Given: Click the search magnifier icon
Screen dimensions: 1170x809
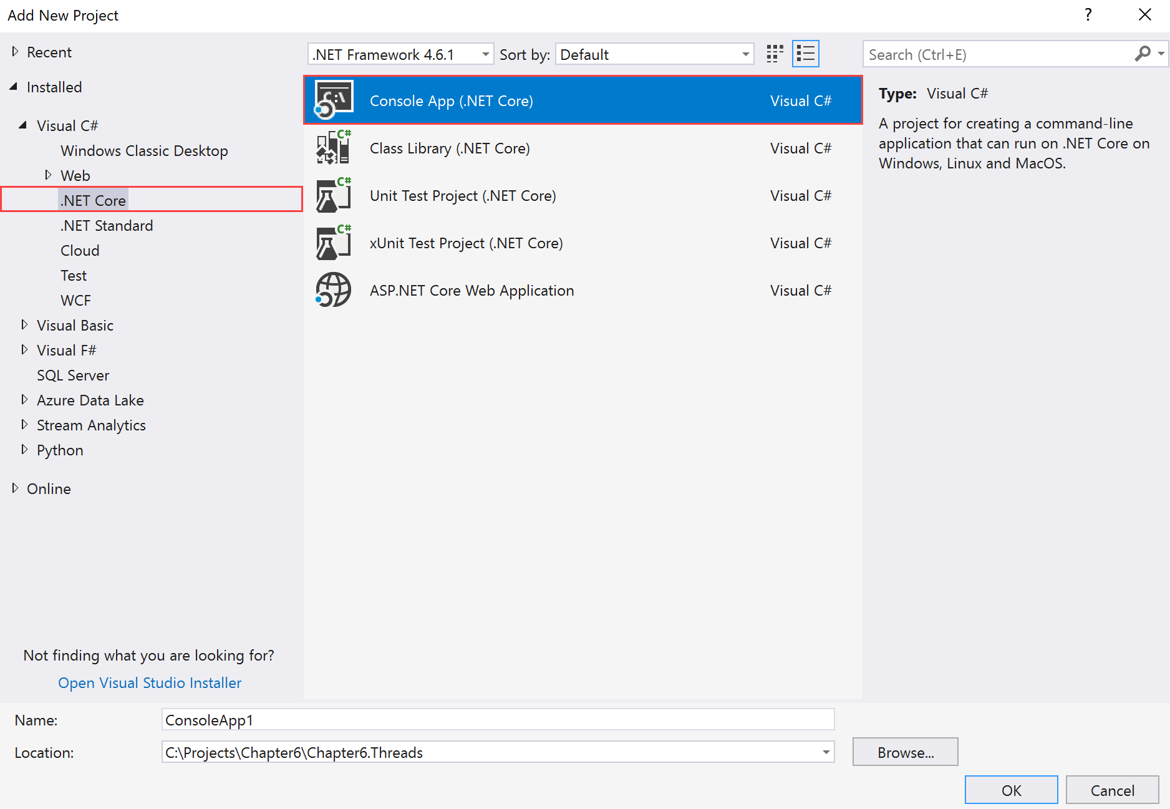Looking at the screenshot, I should pyautogui.click(x=1143, y=54).
